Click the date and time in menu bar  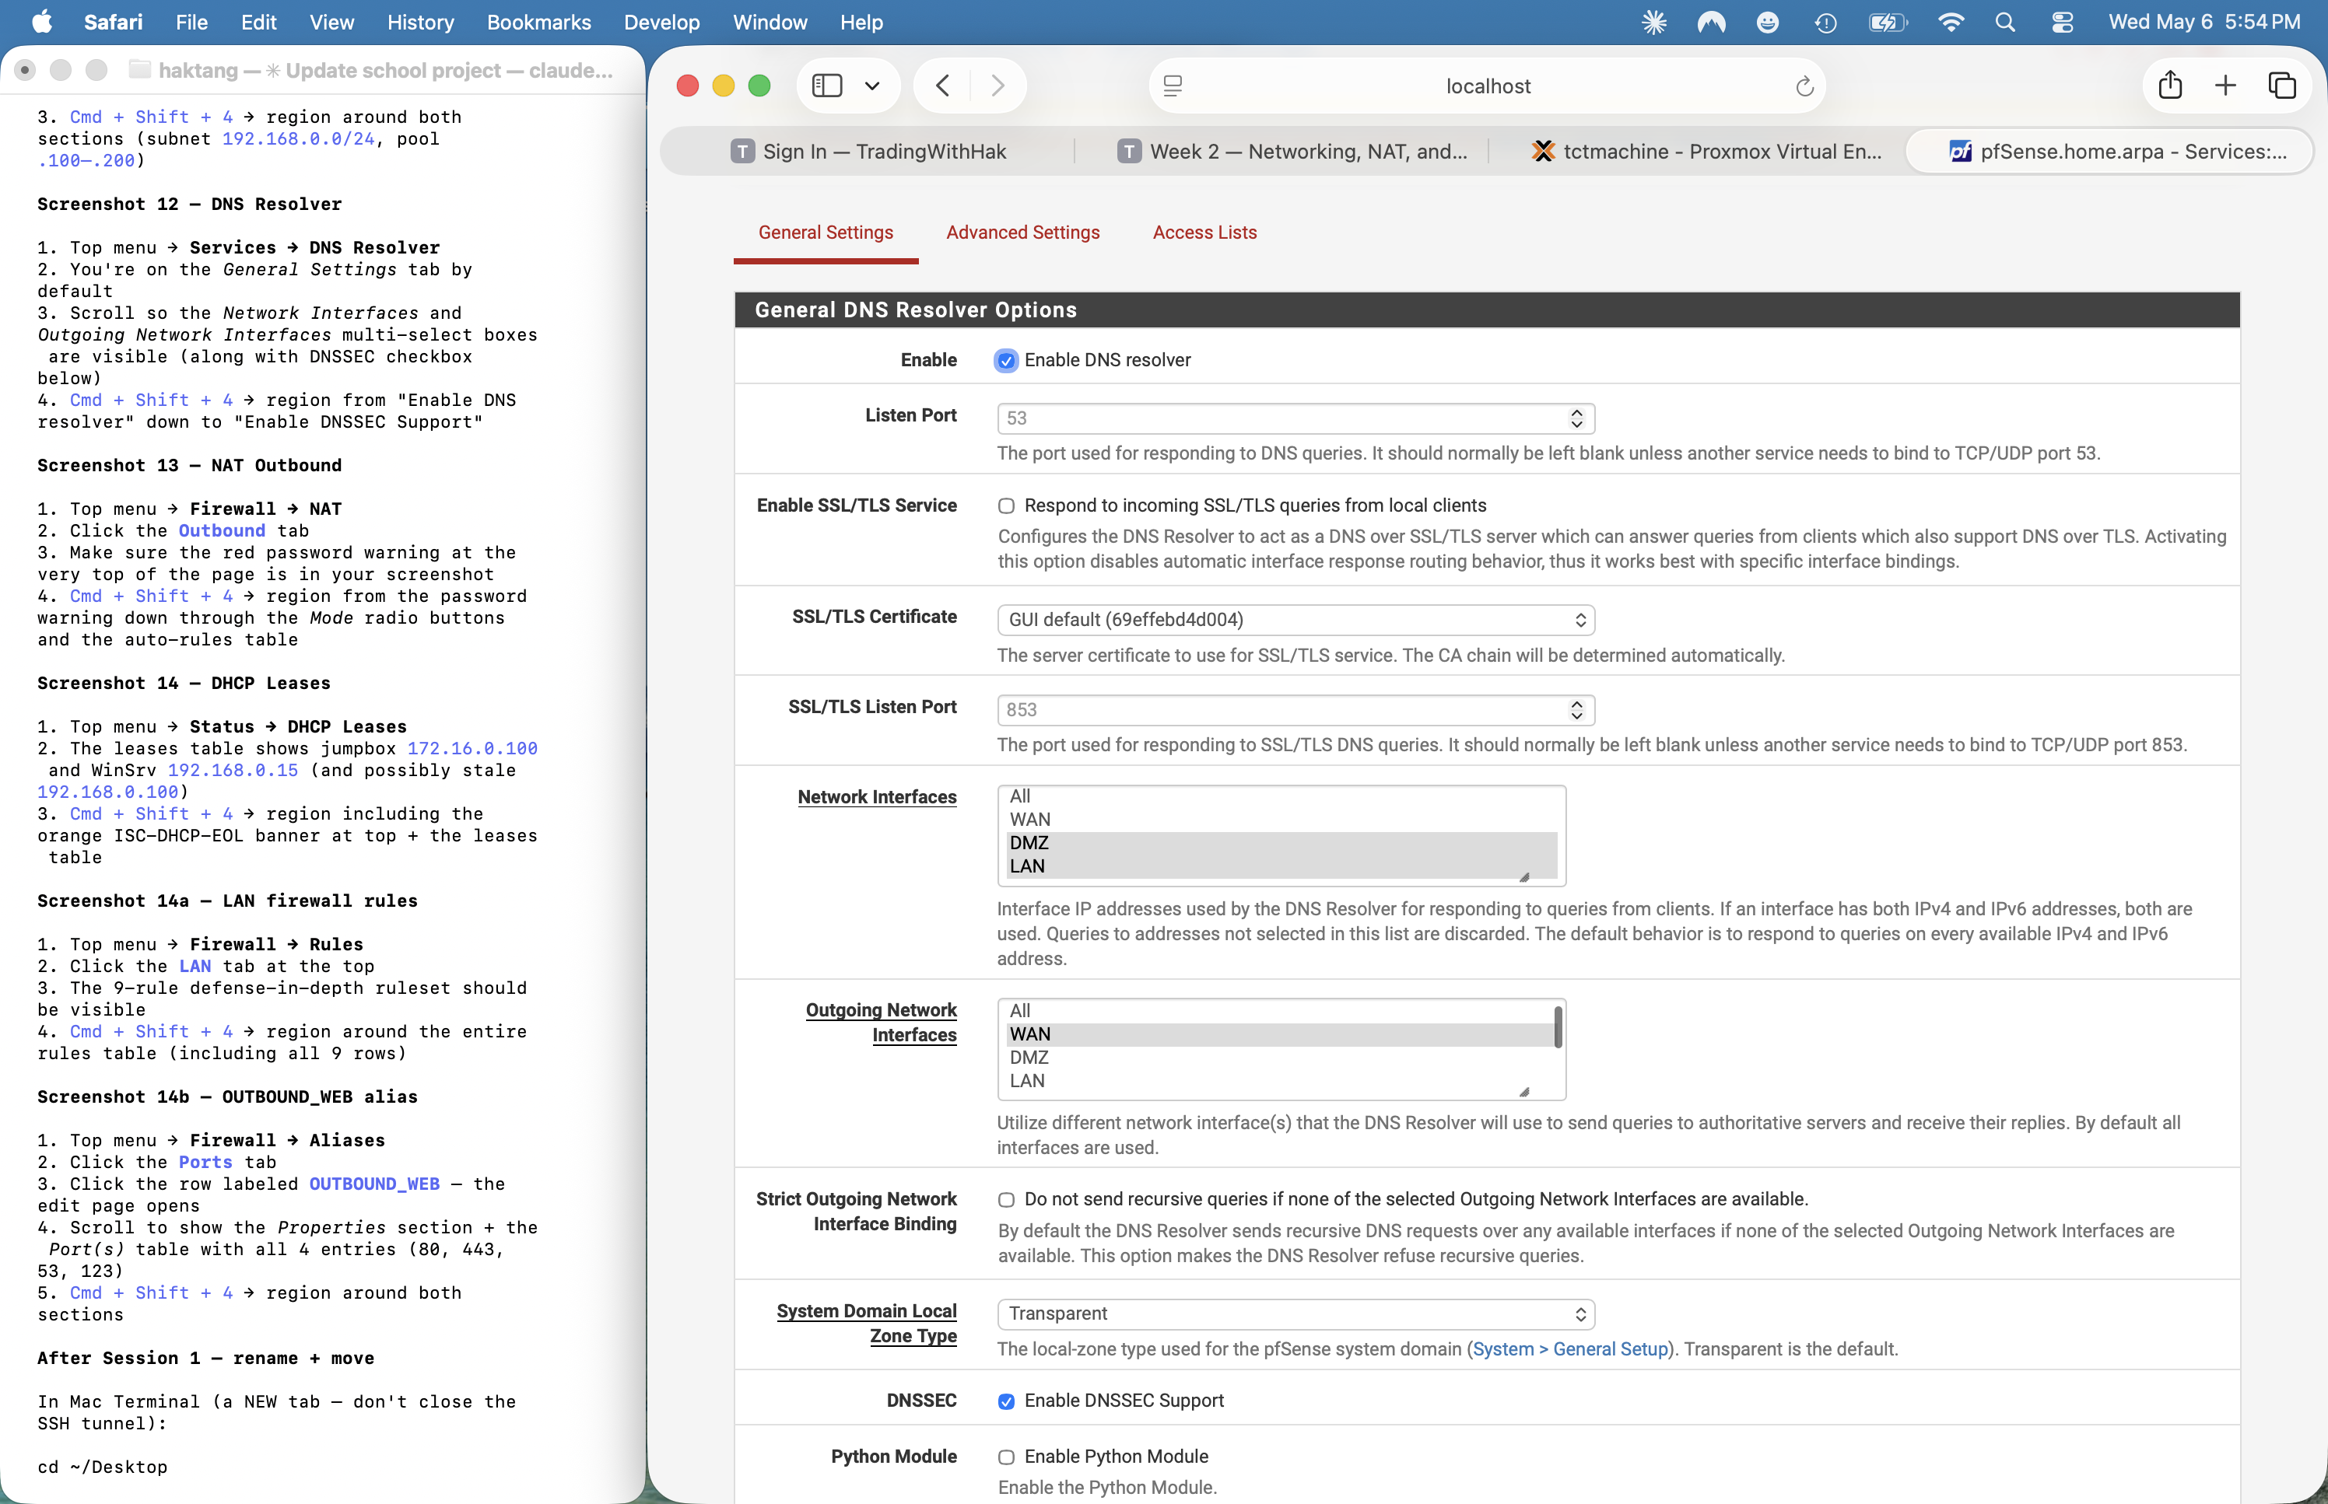tap(2204, 22)
